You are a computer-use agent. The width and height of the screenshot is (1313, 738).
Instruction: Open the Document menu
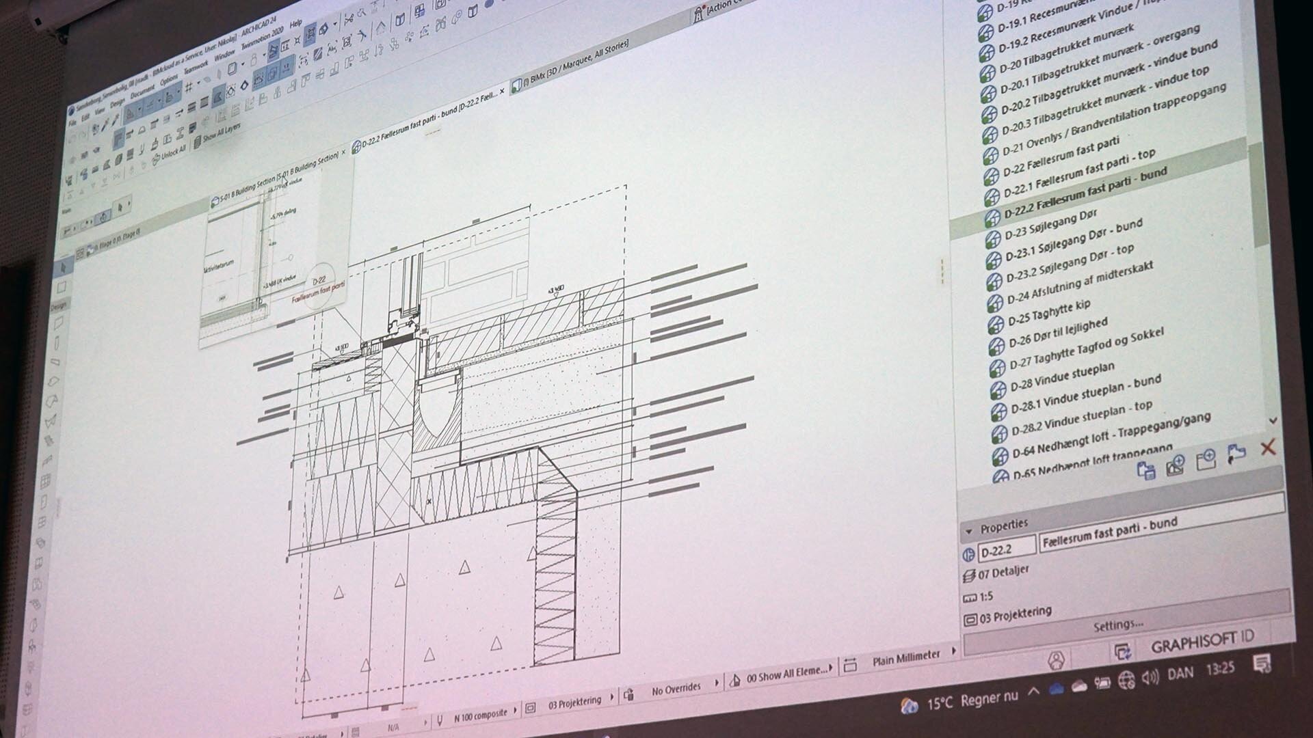click(143, 91)
